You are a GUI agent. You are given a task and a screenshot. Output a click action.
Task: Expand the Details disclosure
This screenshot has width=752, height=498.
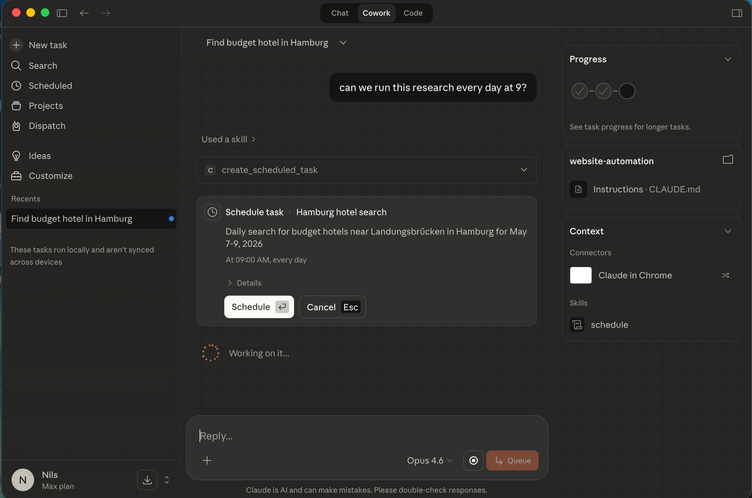tap(245, 283)
